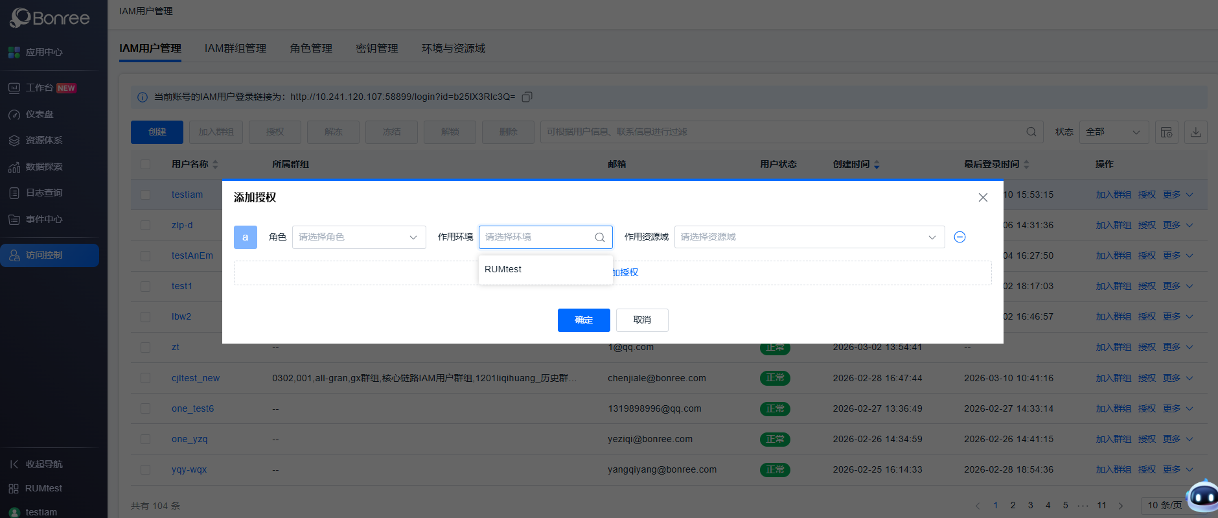The height and width of the screenshot is (518, 1218).
Task: Sort by 创建时间 column arrows
Action: pos(877,165)
